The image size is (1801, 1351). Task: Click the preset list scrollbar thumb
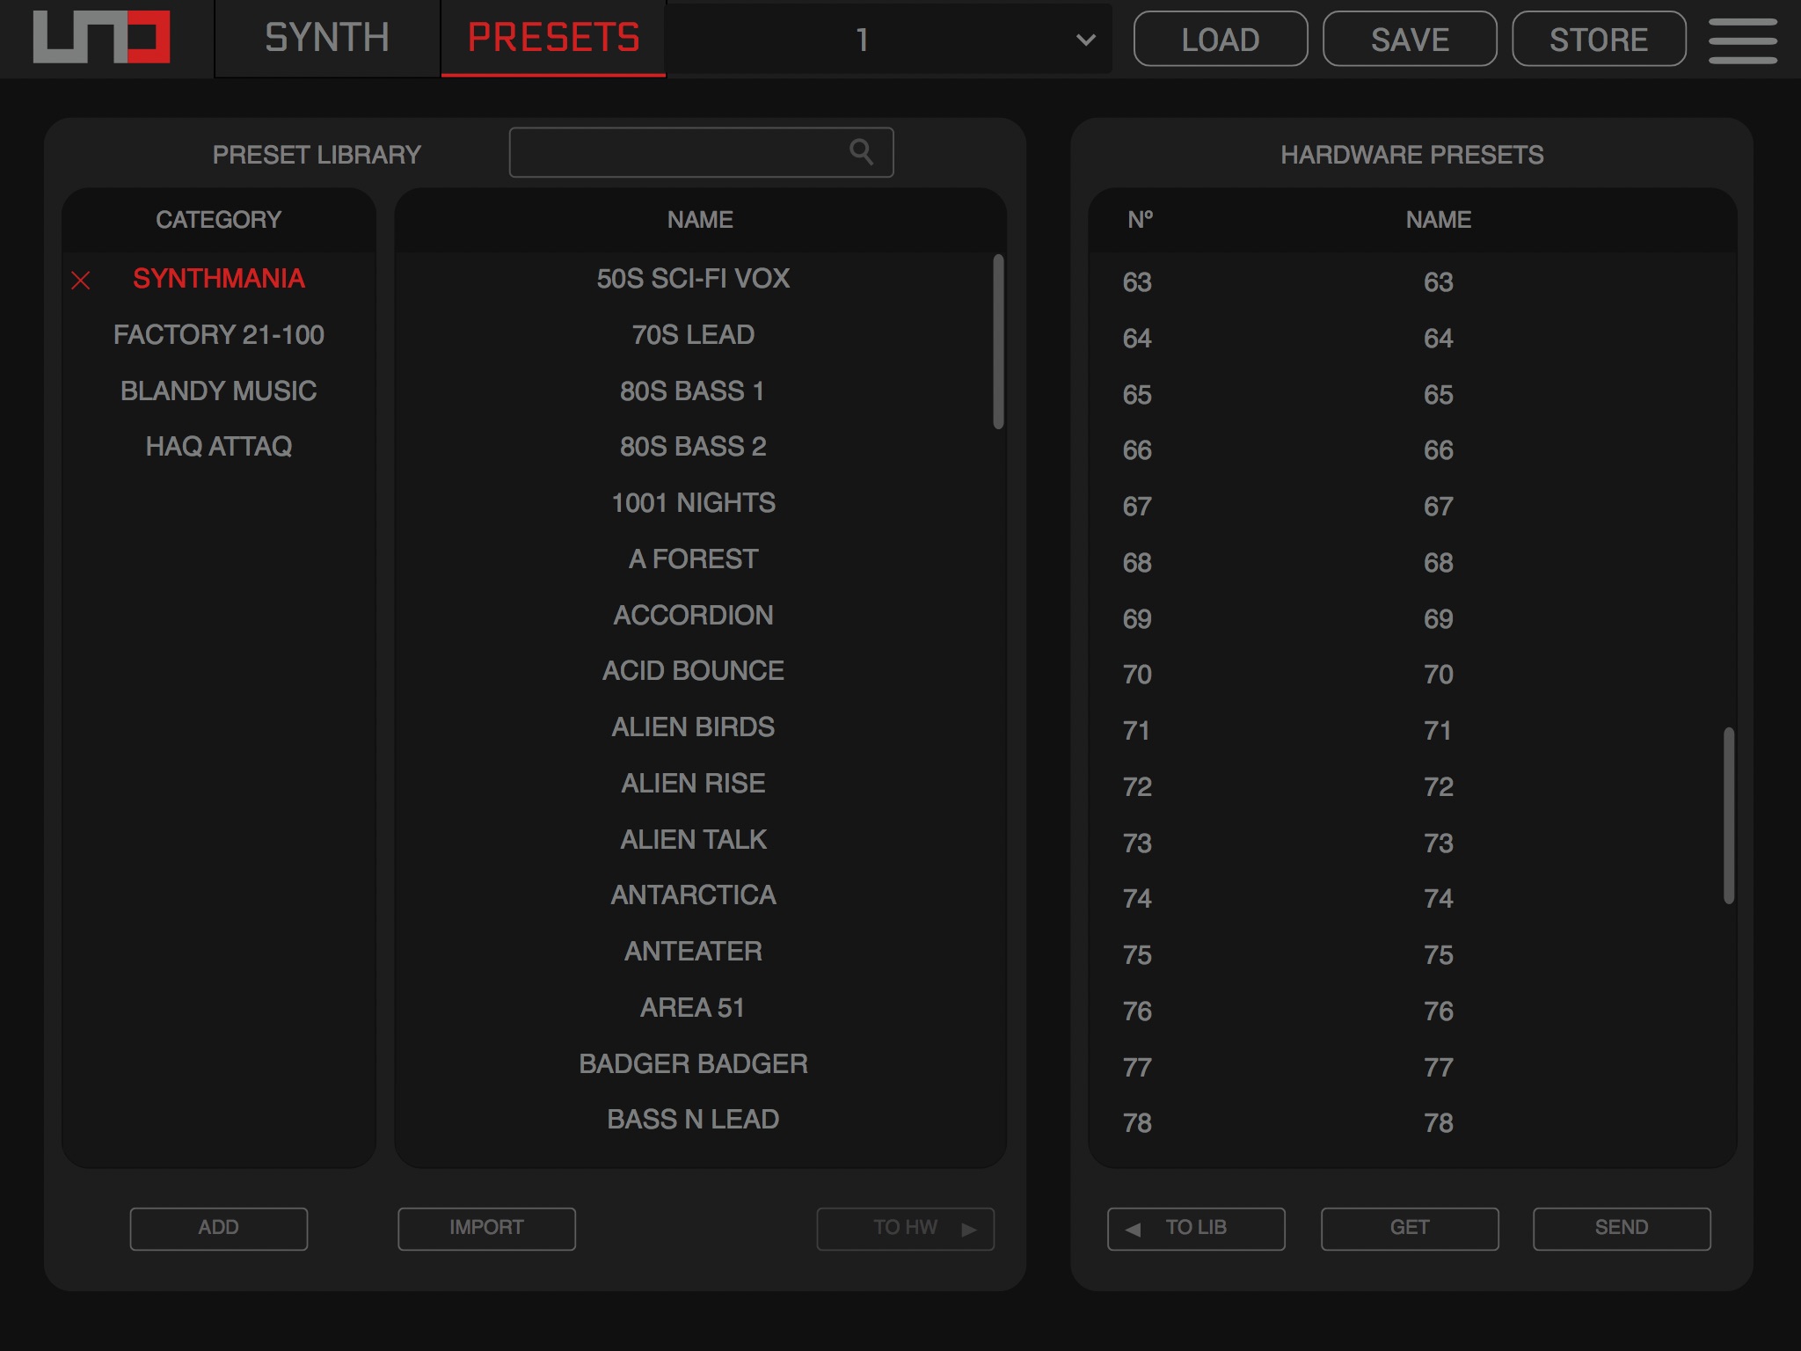click(x=998, y=342)
